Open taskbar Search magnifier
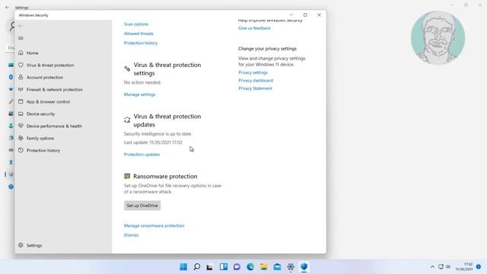487x274 pixels. point(196,267)
